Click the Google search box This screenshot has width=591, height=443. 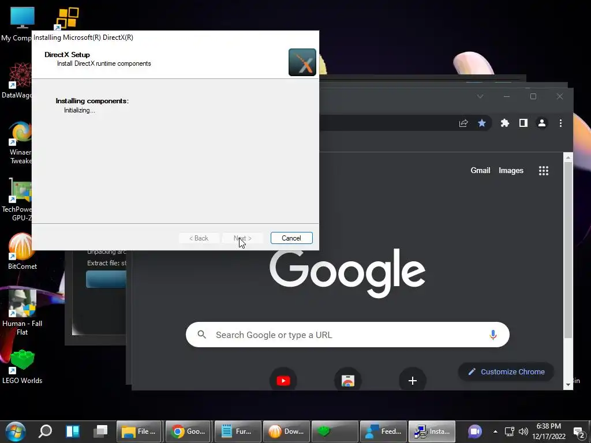click(x=347, y=335)
